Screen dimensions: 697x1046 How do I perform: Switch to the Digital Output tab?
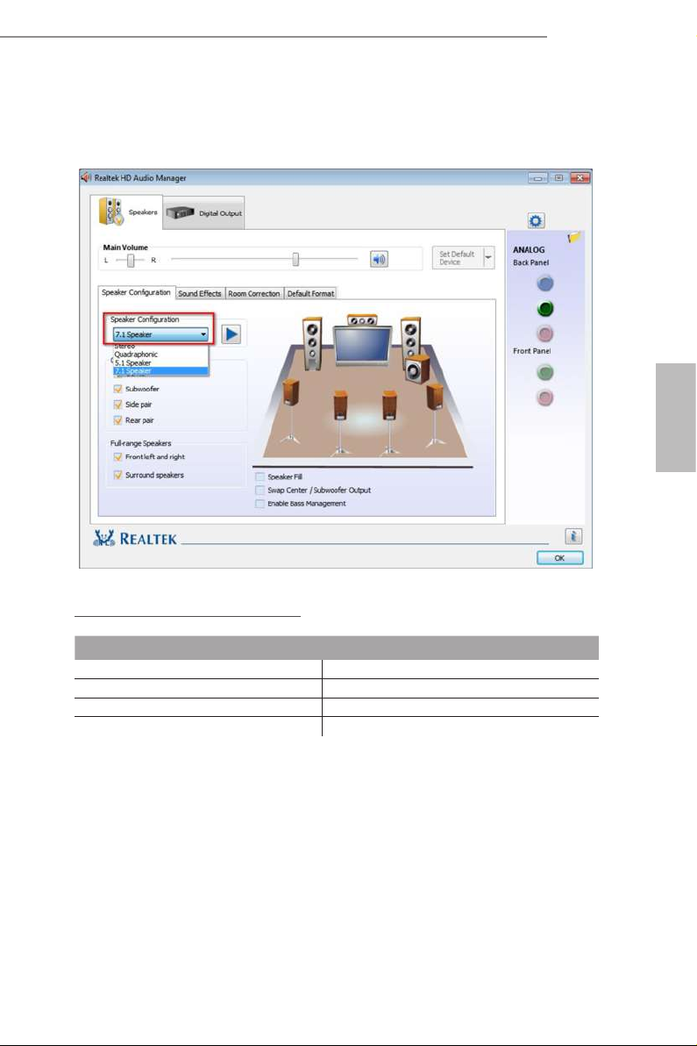(x=204, y=213)
